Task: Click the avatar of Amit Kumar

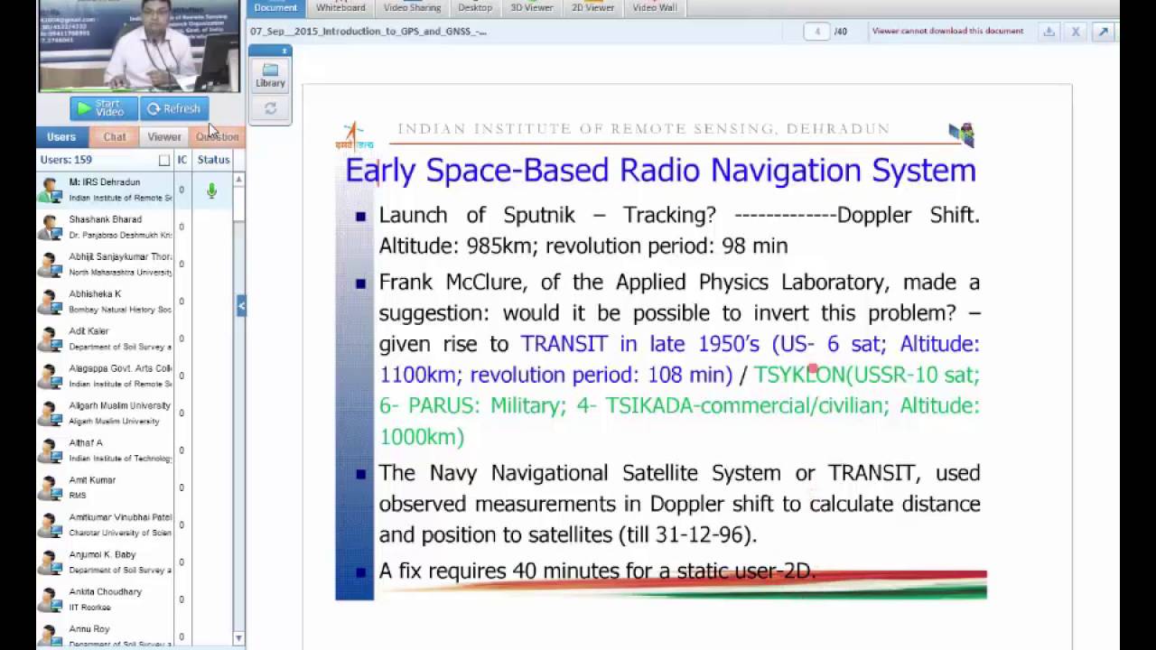Action: 50,487
